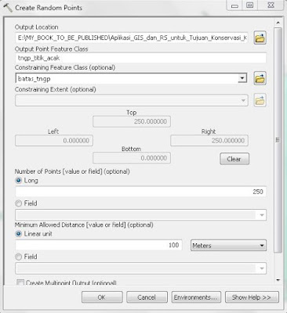This screenshot has width=287, height=313.
Task: Browse for Constraining Feature Class
Action: (x=260, y=78)
